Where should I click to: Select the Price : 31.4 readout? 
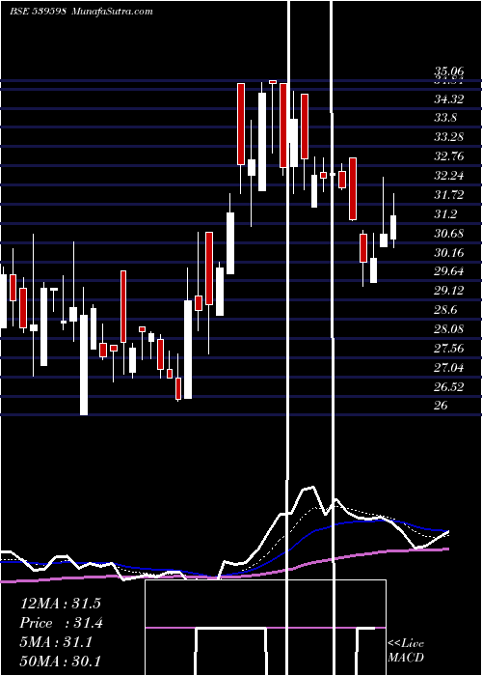pos(62,623)
